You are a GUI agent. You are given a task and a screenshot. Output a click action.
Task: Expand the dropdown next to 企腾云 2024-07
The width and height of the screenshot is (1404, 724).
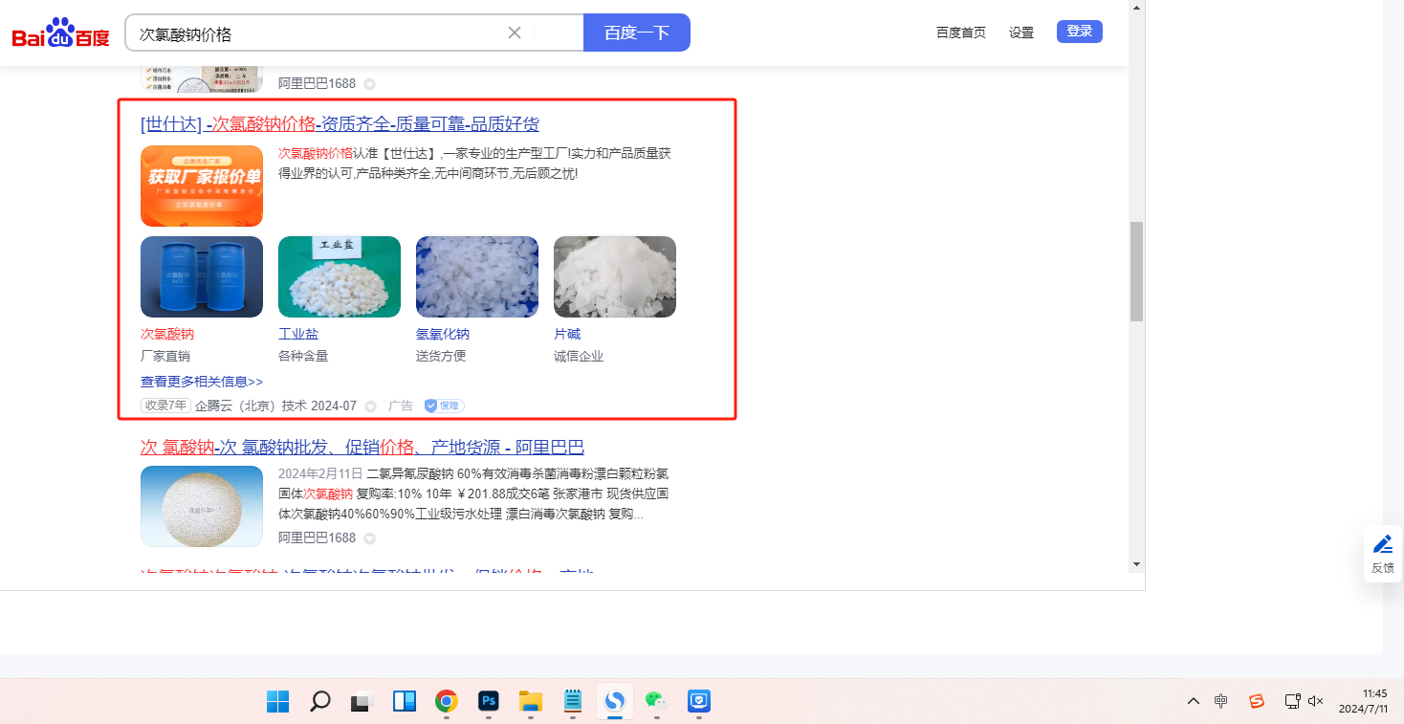pyautogui.click(x=371, y=406)
